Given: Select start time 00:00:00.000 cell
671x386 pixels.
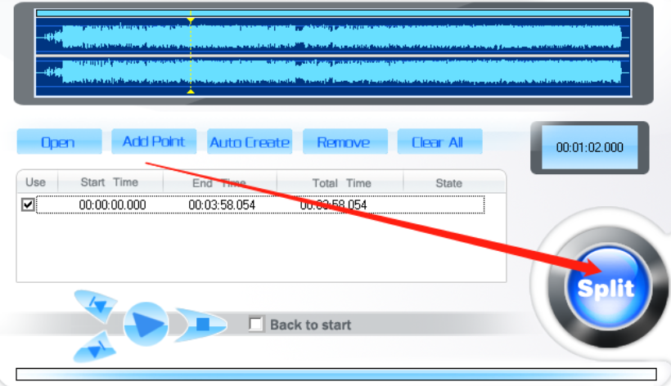Looking at the screenshot, I should click(x=113, y=204).
